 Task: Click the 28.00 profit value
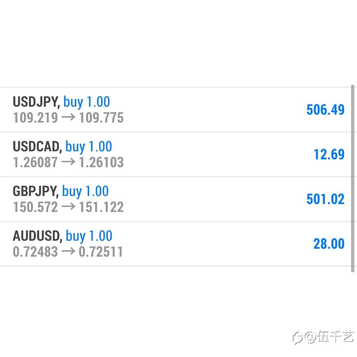click(329, 244)
